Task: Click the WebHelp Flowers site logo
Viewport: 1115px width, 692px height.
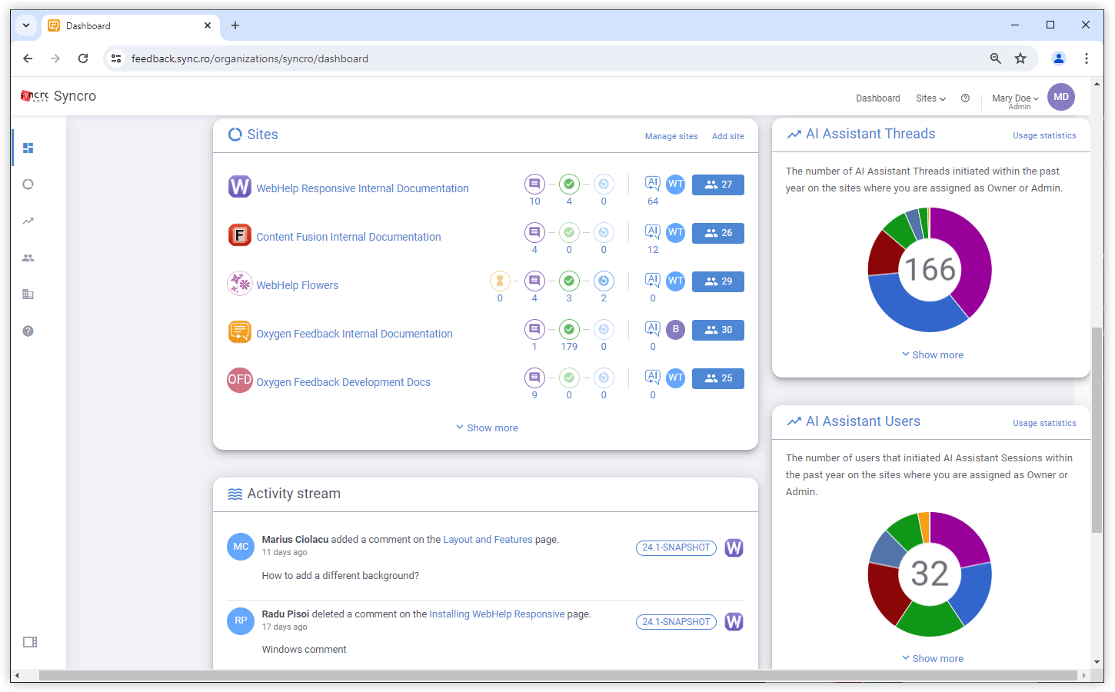Action: tap(240, 283)
